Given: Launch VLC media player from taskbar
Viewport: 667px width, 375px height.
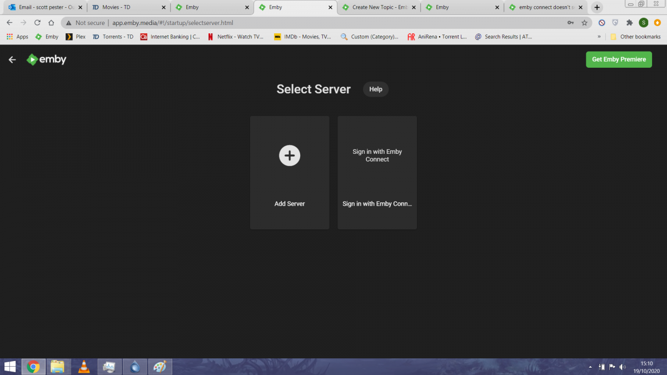Looking at the screenshot, I should point(84,367).
